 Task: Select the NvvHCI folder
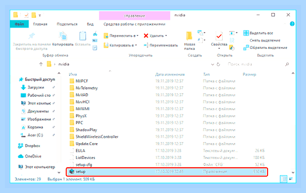pyautogui.click(x=79, y=102)
